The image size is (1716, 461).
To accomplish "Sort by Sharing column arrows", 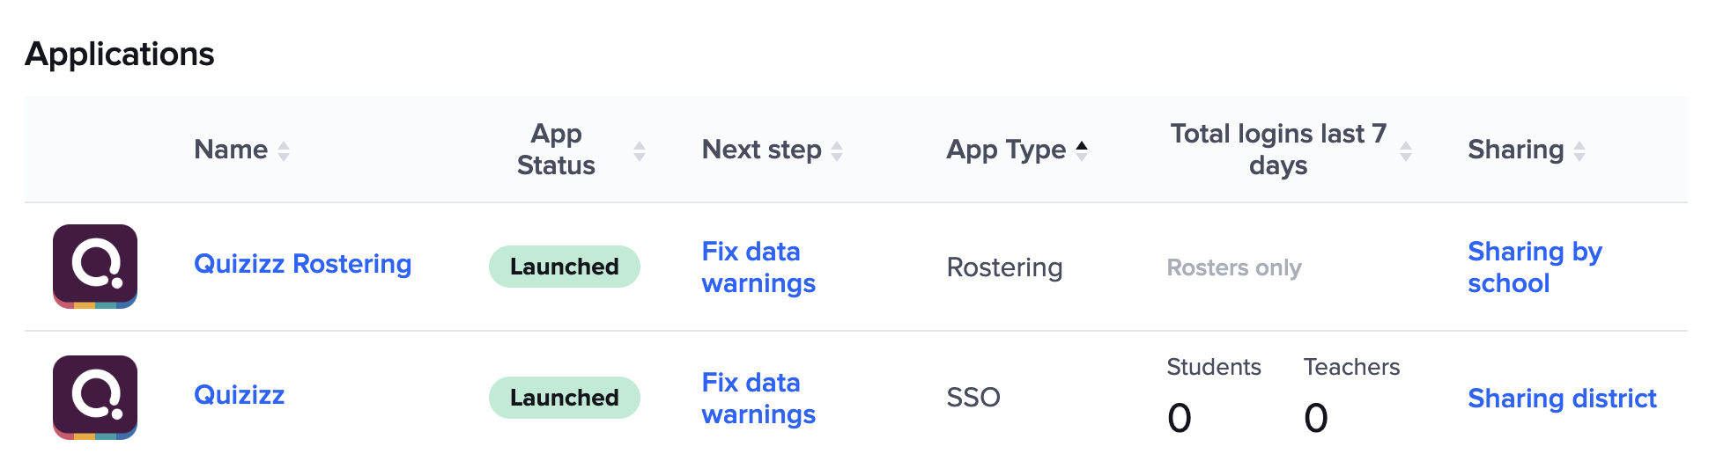I will pos(1579,151).
